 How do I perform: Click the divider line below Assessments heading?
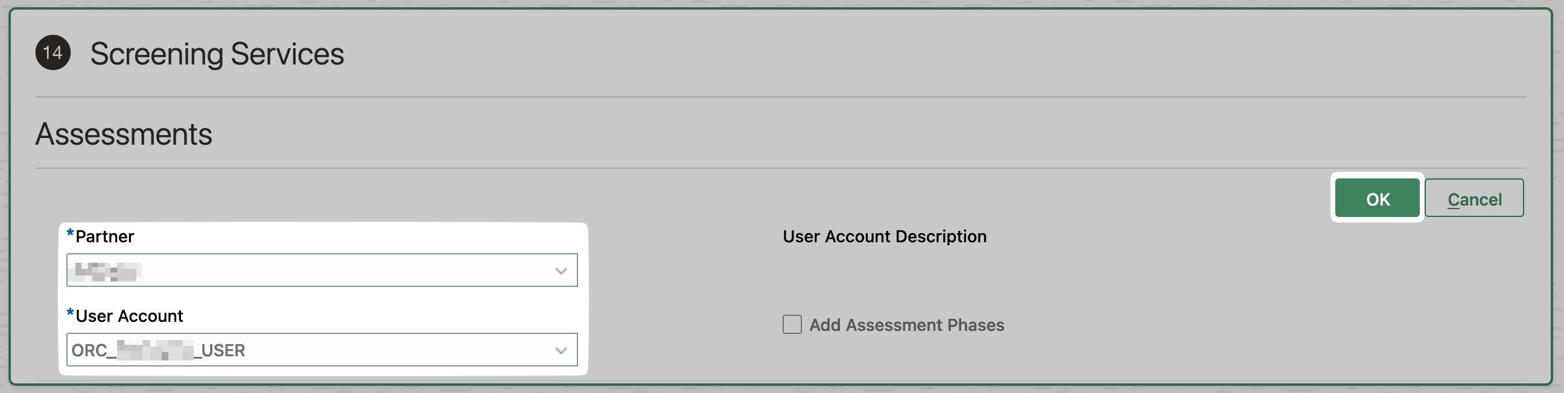780,168
